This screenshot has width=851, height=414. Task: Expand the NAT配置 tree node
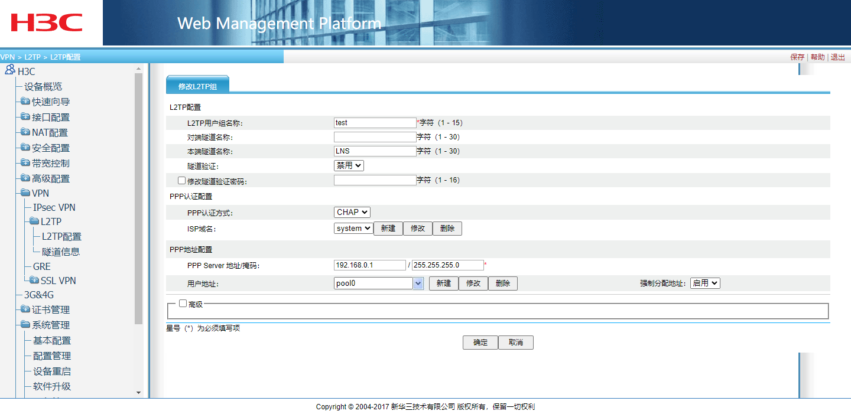tap(50, 132)
